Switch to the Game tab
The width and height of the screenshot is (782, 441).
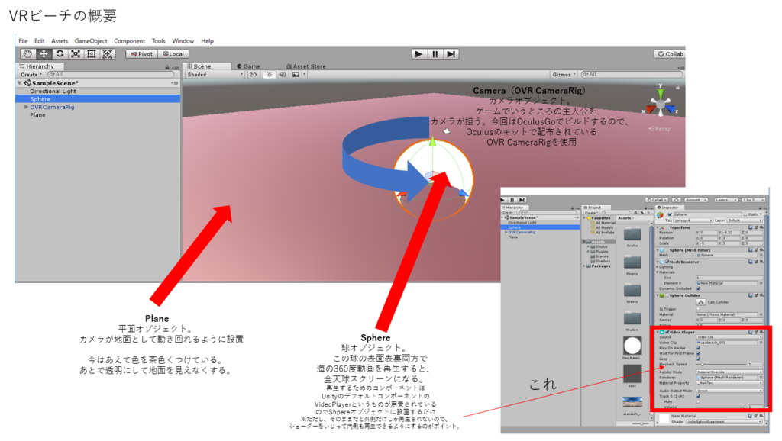(249, 66)
